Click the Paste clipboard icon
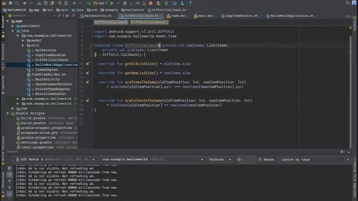Screen dimensions: 358x201 click(x=52, y=3)
